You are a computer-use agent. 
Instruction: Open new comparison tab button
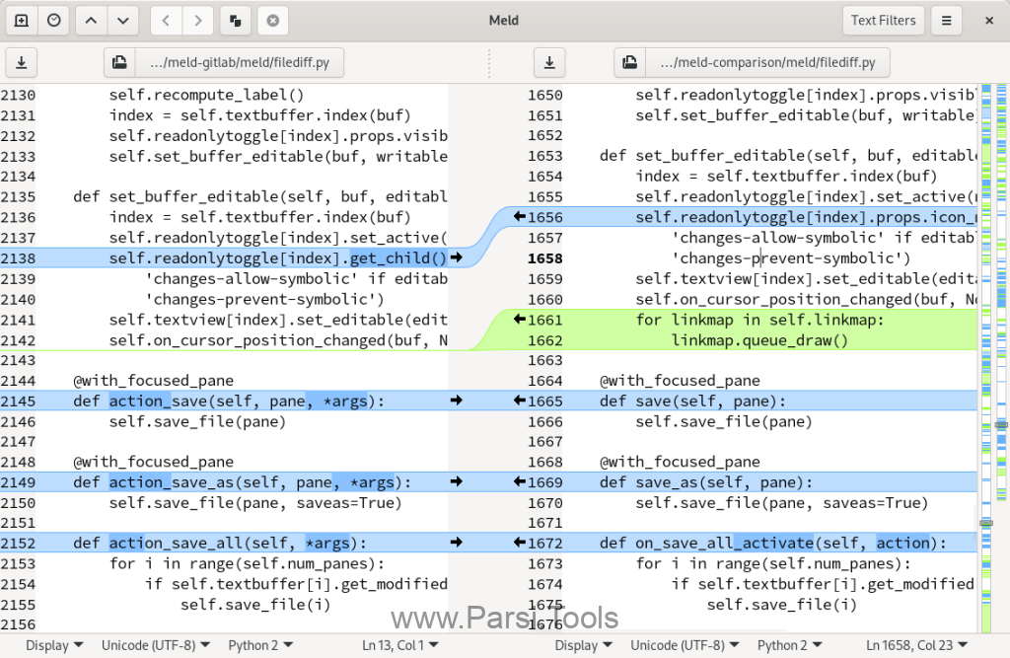(x=22, y=21)
